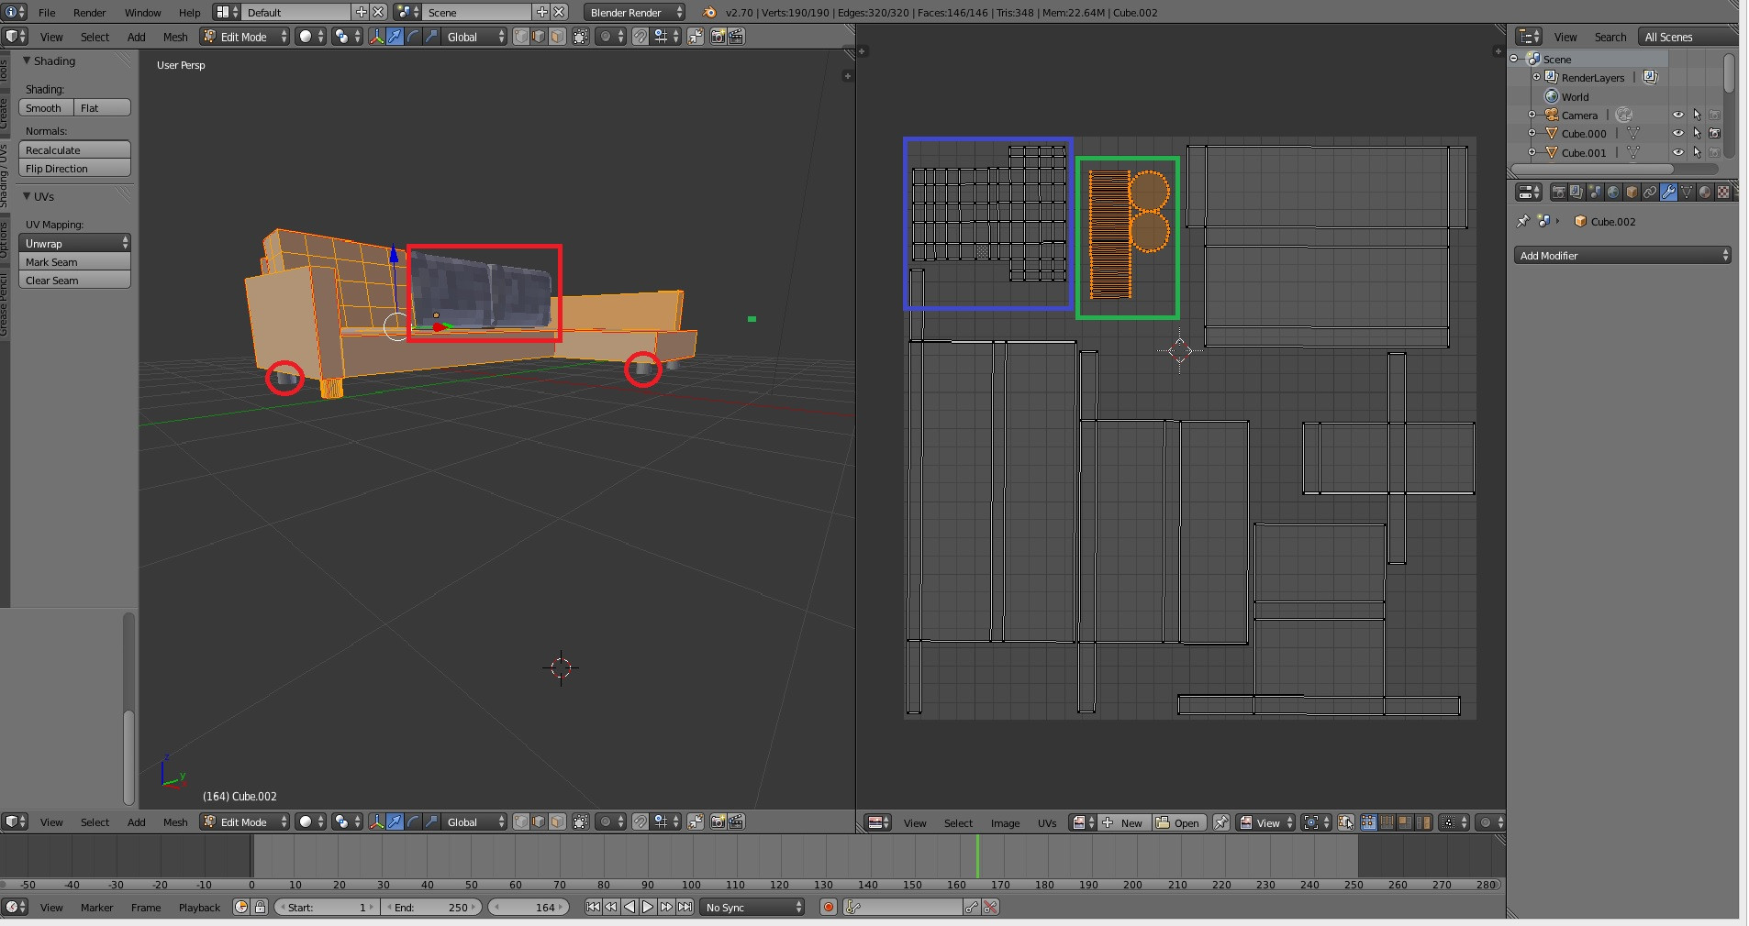
Task: Click the Recalculate normals button
Action: tap(74, 149)
